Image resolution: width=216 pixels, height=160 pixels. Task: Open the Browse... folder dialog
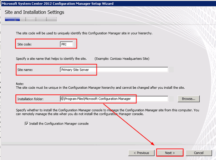point(188,99)
